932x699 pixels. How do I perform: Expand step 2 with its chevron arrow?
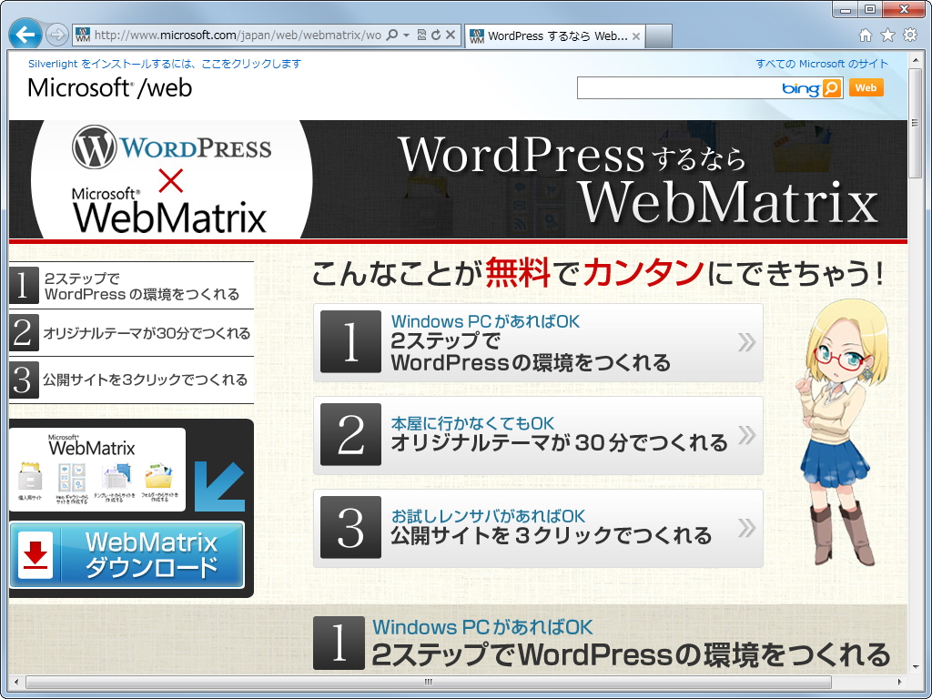(x=748, y=435)
